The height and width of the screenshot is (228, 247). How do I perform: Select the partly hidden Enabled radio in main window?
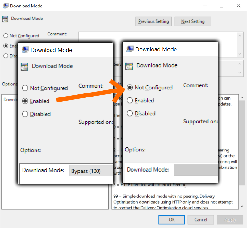[x=6, y=46]
